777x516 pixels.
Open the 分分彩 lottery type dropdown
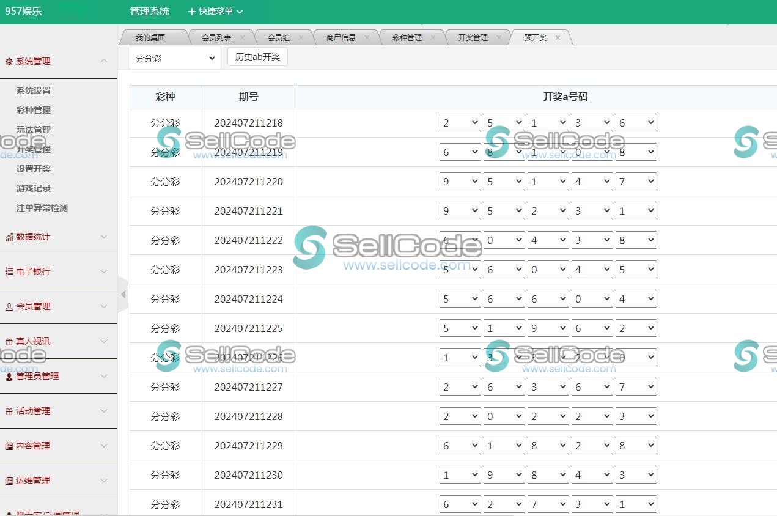tap(174, 57)
